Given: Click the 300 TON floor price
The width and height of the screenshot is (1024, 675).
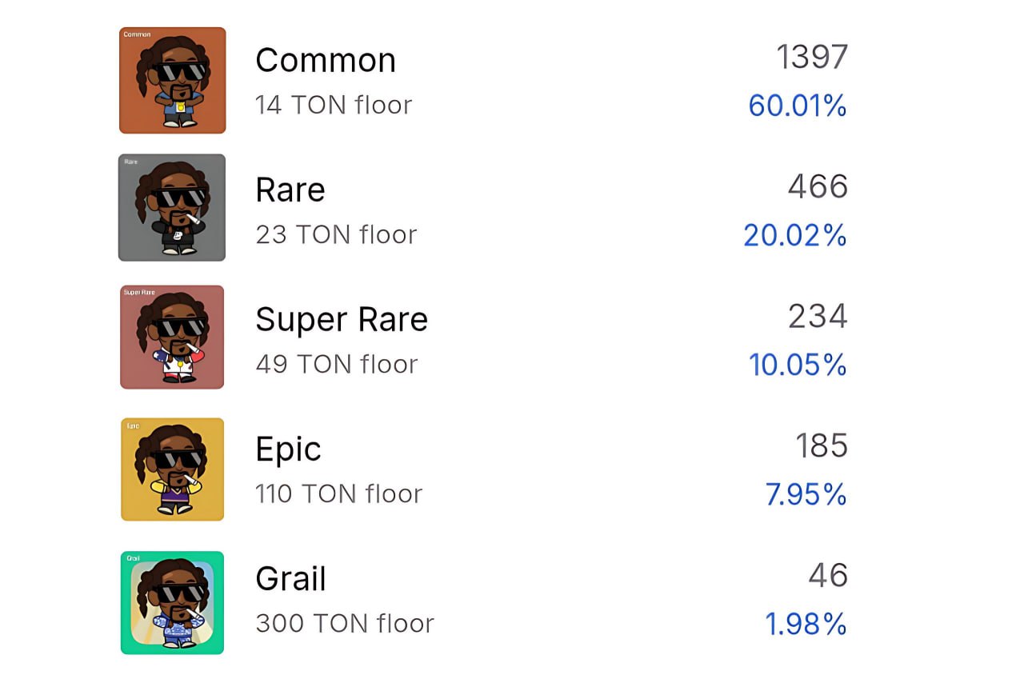Looking at the screenshot, I should pos(344,623).
